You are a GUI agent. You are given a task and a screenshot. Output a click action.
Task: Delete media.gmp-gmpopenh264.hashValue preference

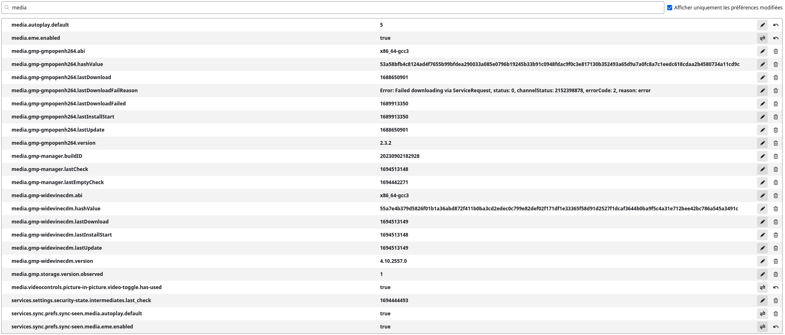tap(776, 64)
